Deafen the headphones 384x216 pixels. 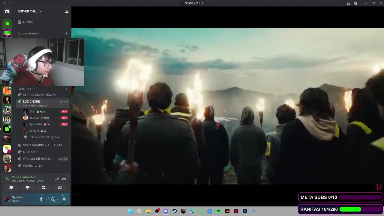52,199
